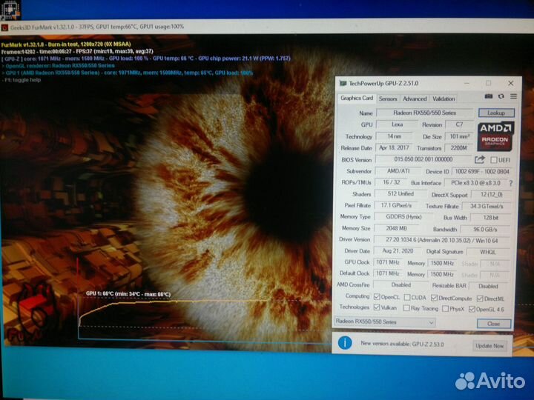534x400 pixels.
Task: Click the Shaders value 512 Unified
Action: pos(400,194)
